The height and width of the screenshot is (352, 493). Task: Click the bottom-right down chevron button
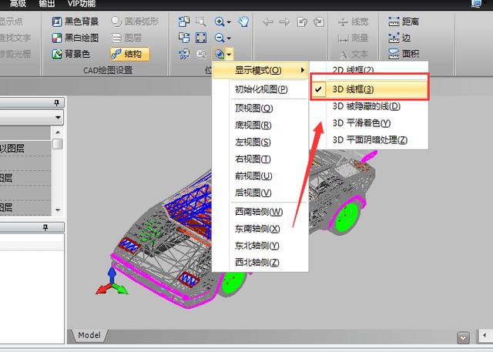click(x=463, y=338)
